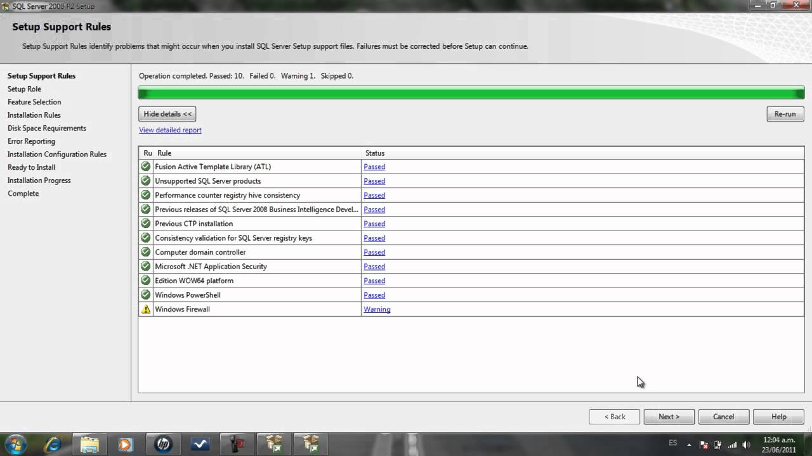Viewport: 812px width, 456px height.
Task: Open Passed status for Consistency validation registry keys
Action: 374,238
